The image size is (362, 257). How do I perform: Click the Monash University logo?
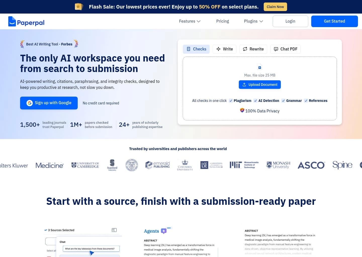278,165
